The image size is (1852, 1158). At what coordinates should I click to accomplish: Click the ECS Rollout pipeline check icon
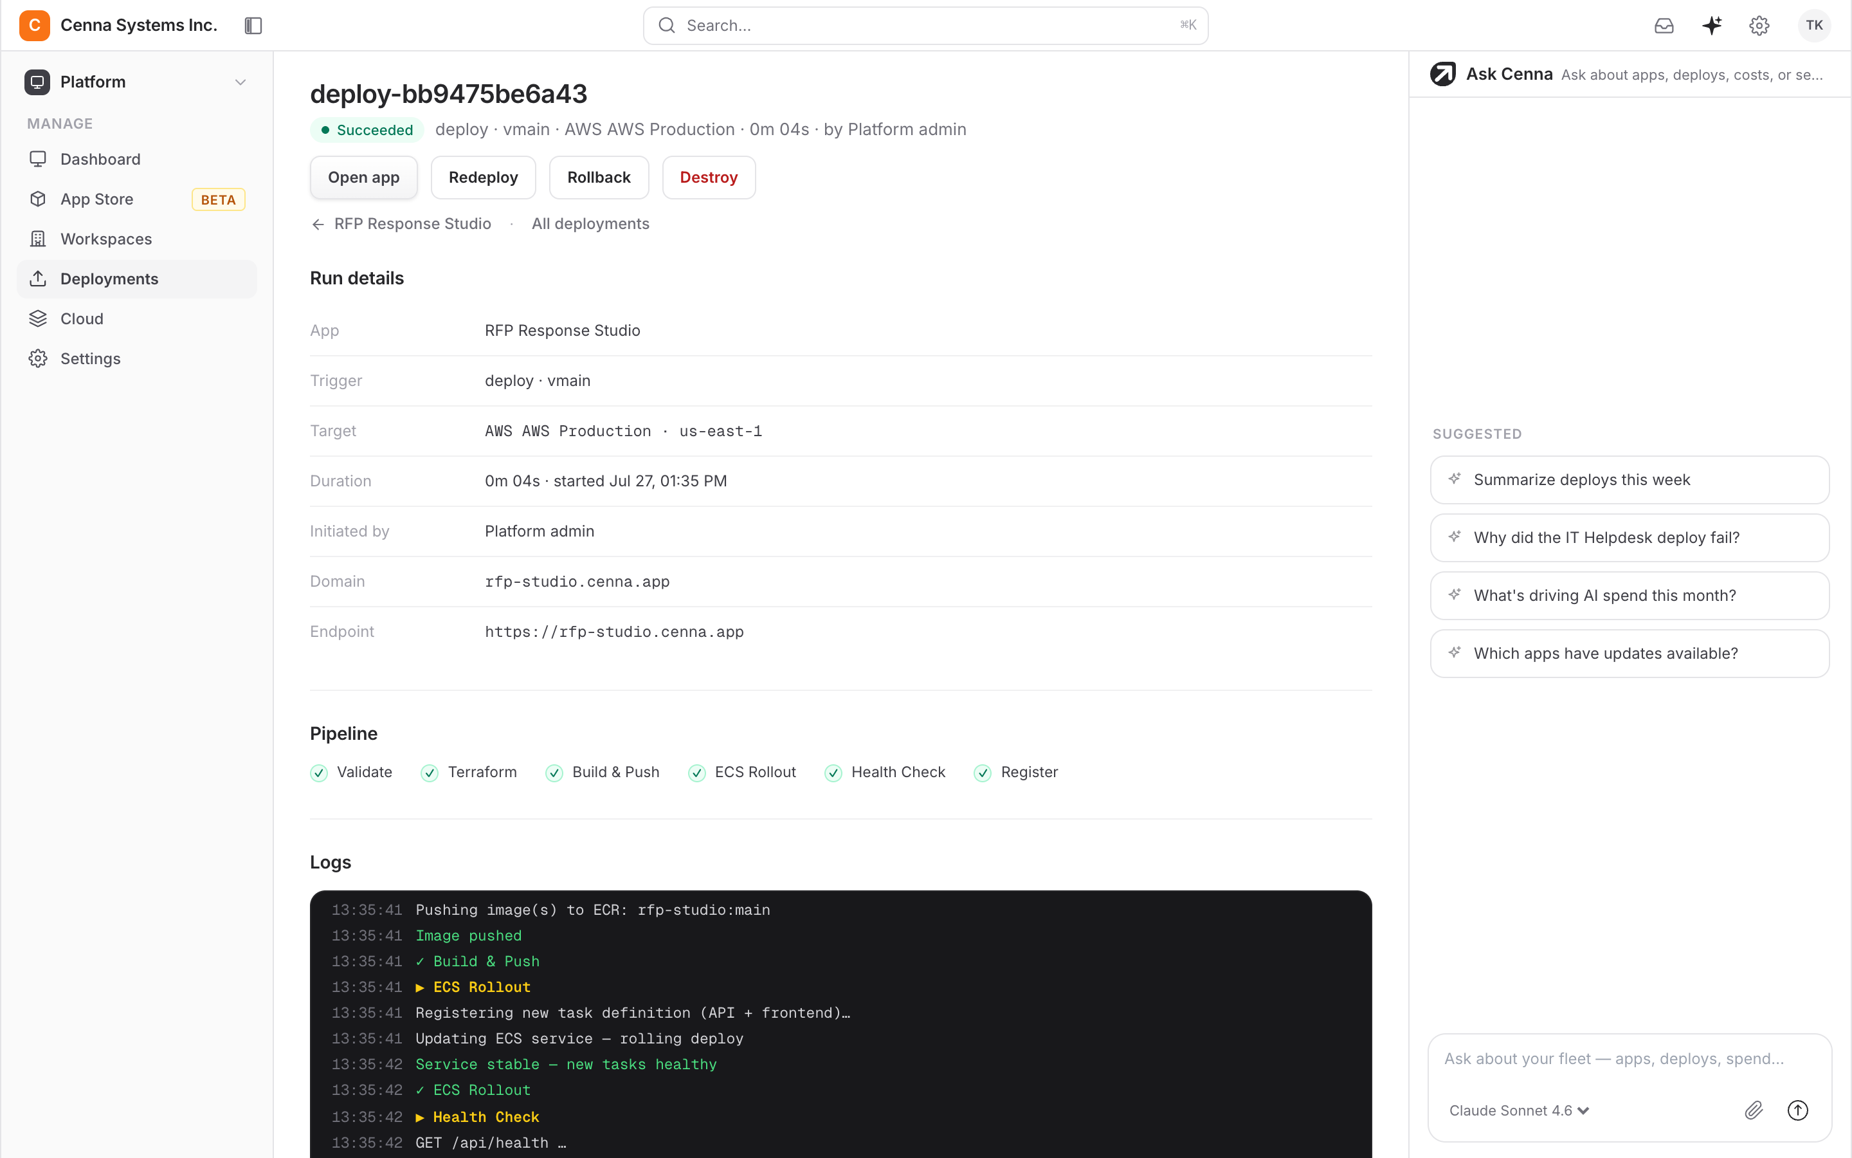point(697,773)
